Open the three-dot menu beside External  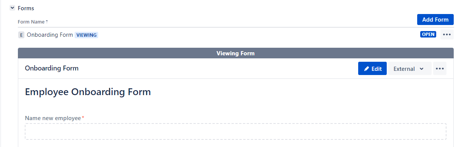coord(440,69)
